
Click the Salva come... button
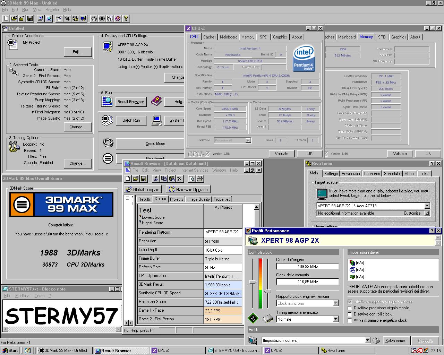(x=397, y=341)
